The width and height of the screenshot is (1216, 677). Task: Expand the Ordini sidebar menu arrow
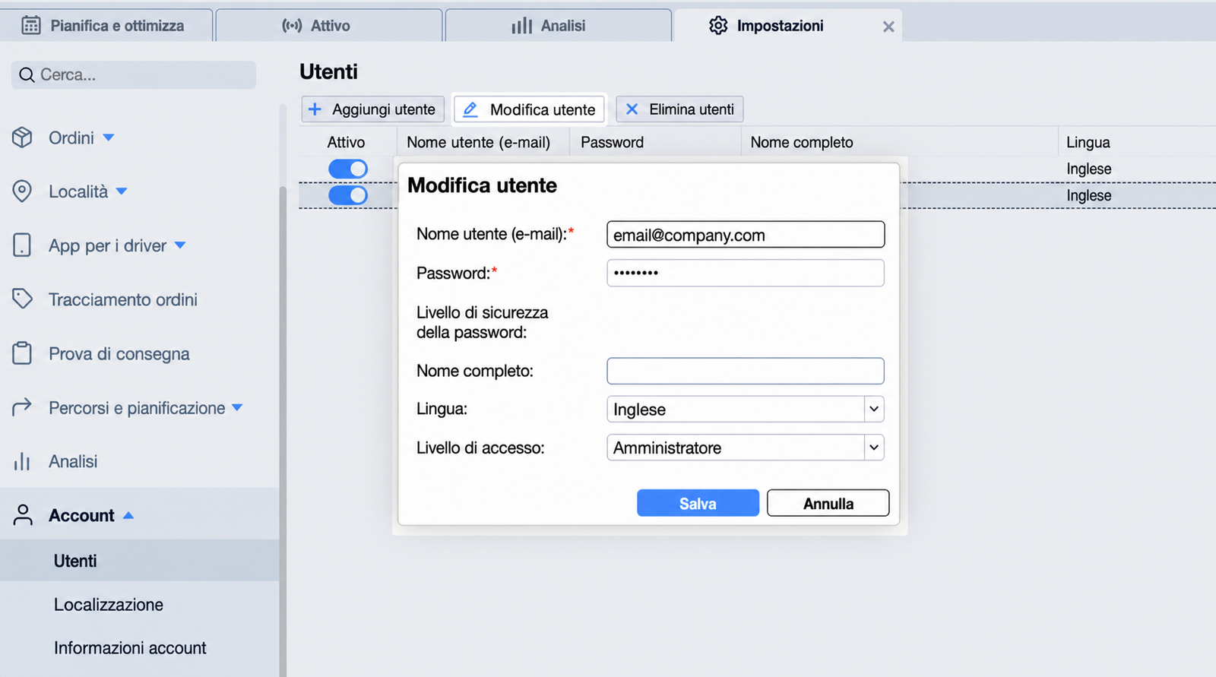(109, 138)
